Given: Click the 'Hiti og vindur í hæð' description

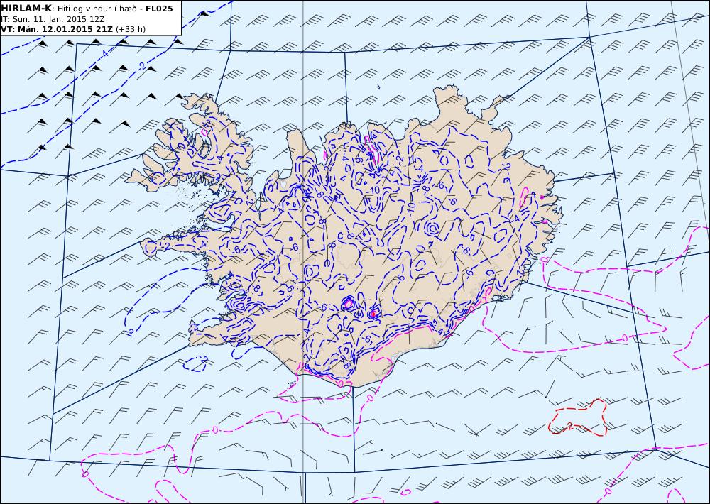Looking at the screenshot, I should click(x=97, y=9).
